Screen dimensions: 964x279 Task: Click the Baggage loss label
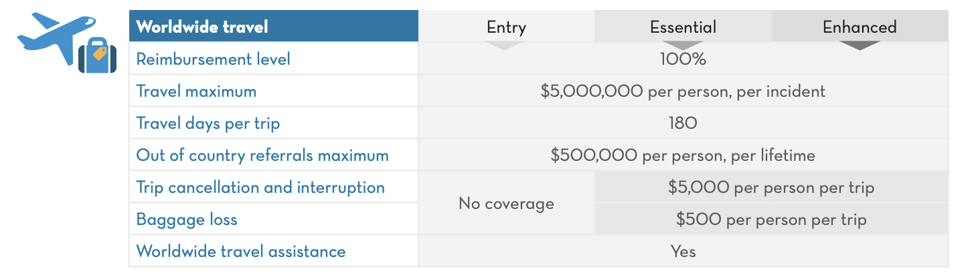point(186,219)
